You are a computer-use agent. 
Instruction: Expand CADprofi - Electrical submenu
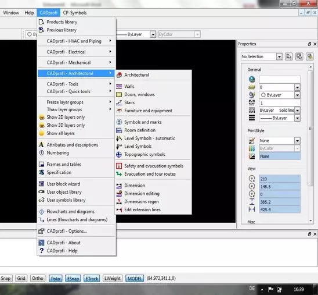coord(77,52)
